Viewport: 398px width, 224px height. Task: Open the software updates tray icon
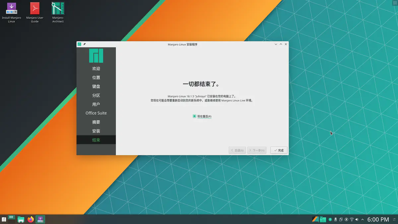(x=346, y=219)
